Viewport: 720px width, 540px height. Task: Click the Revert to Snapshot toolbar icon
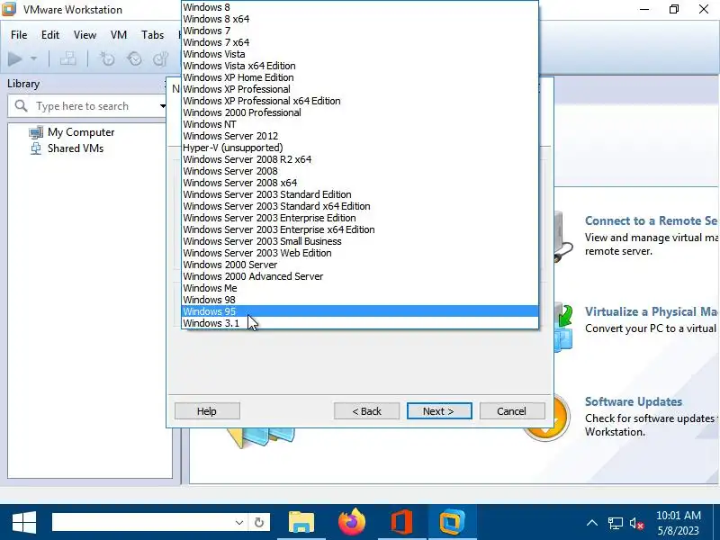pos(134,58)
